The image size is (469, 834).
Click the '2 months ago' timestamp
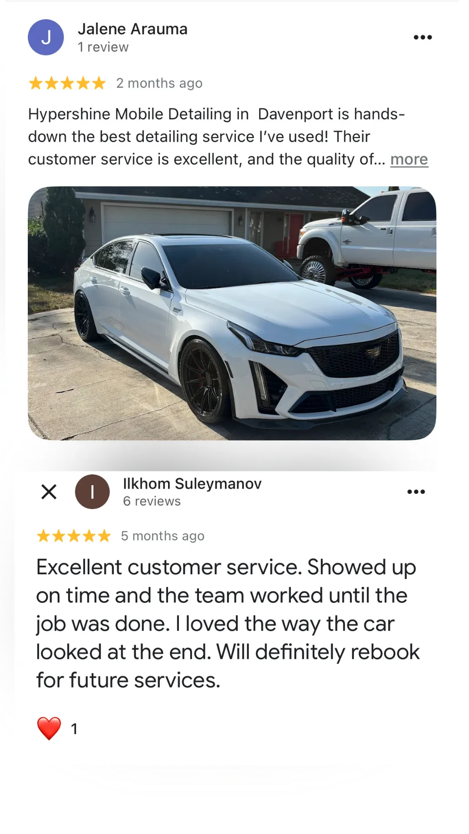click(159, 83)
